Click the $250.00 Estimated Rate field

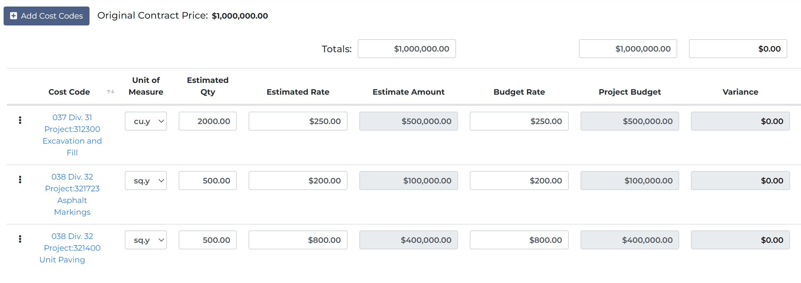[298, 121]
